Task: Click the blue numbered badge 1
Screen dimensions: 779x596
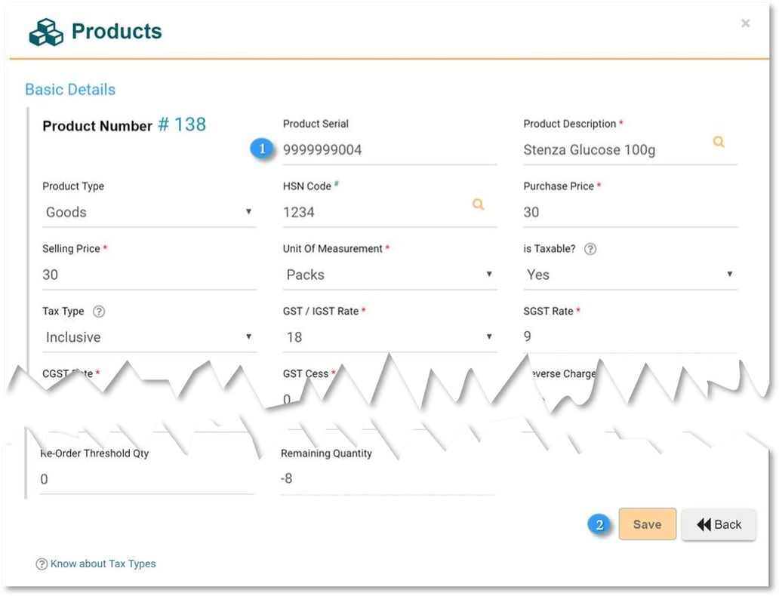Action: (262, 149)
